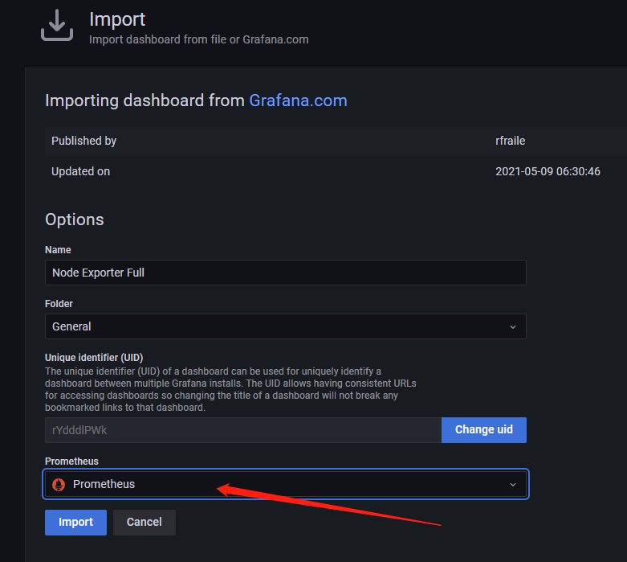The height and width of the screenshot is (562, 627).
Task: Click the Prometheus field label above the dropdown
Action: pyautogui.click(x=71, y=461)
